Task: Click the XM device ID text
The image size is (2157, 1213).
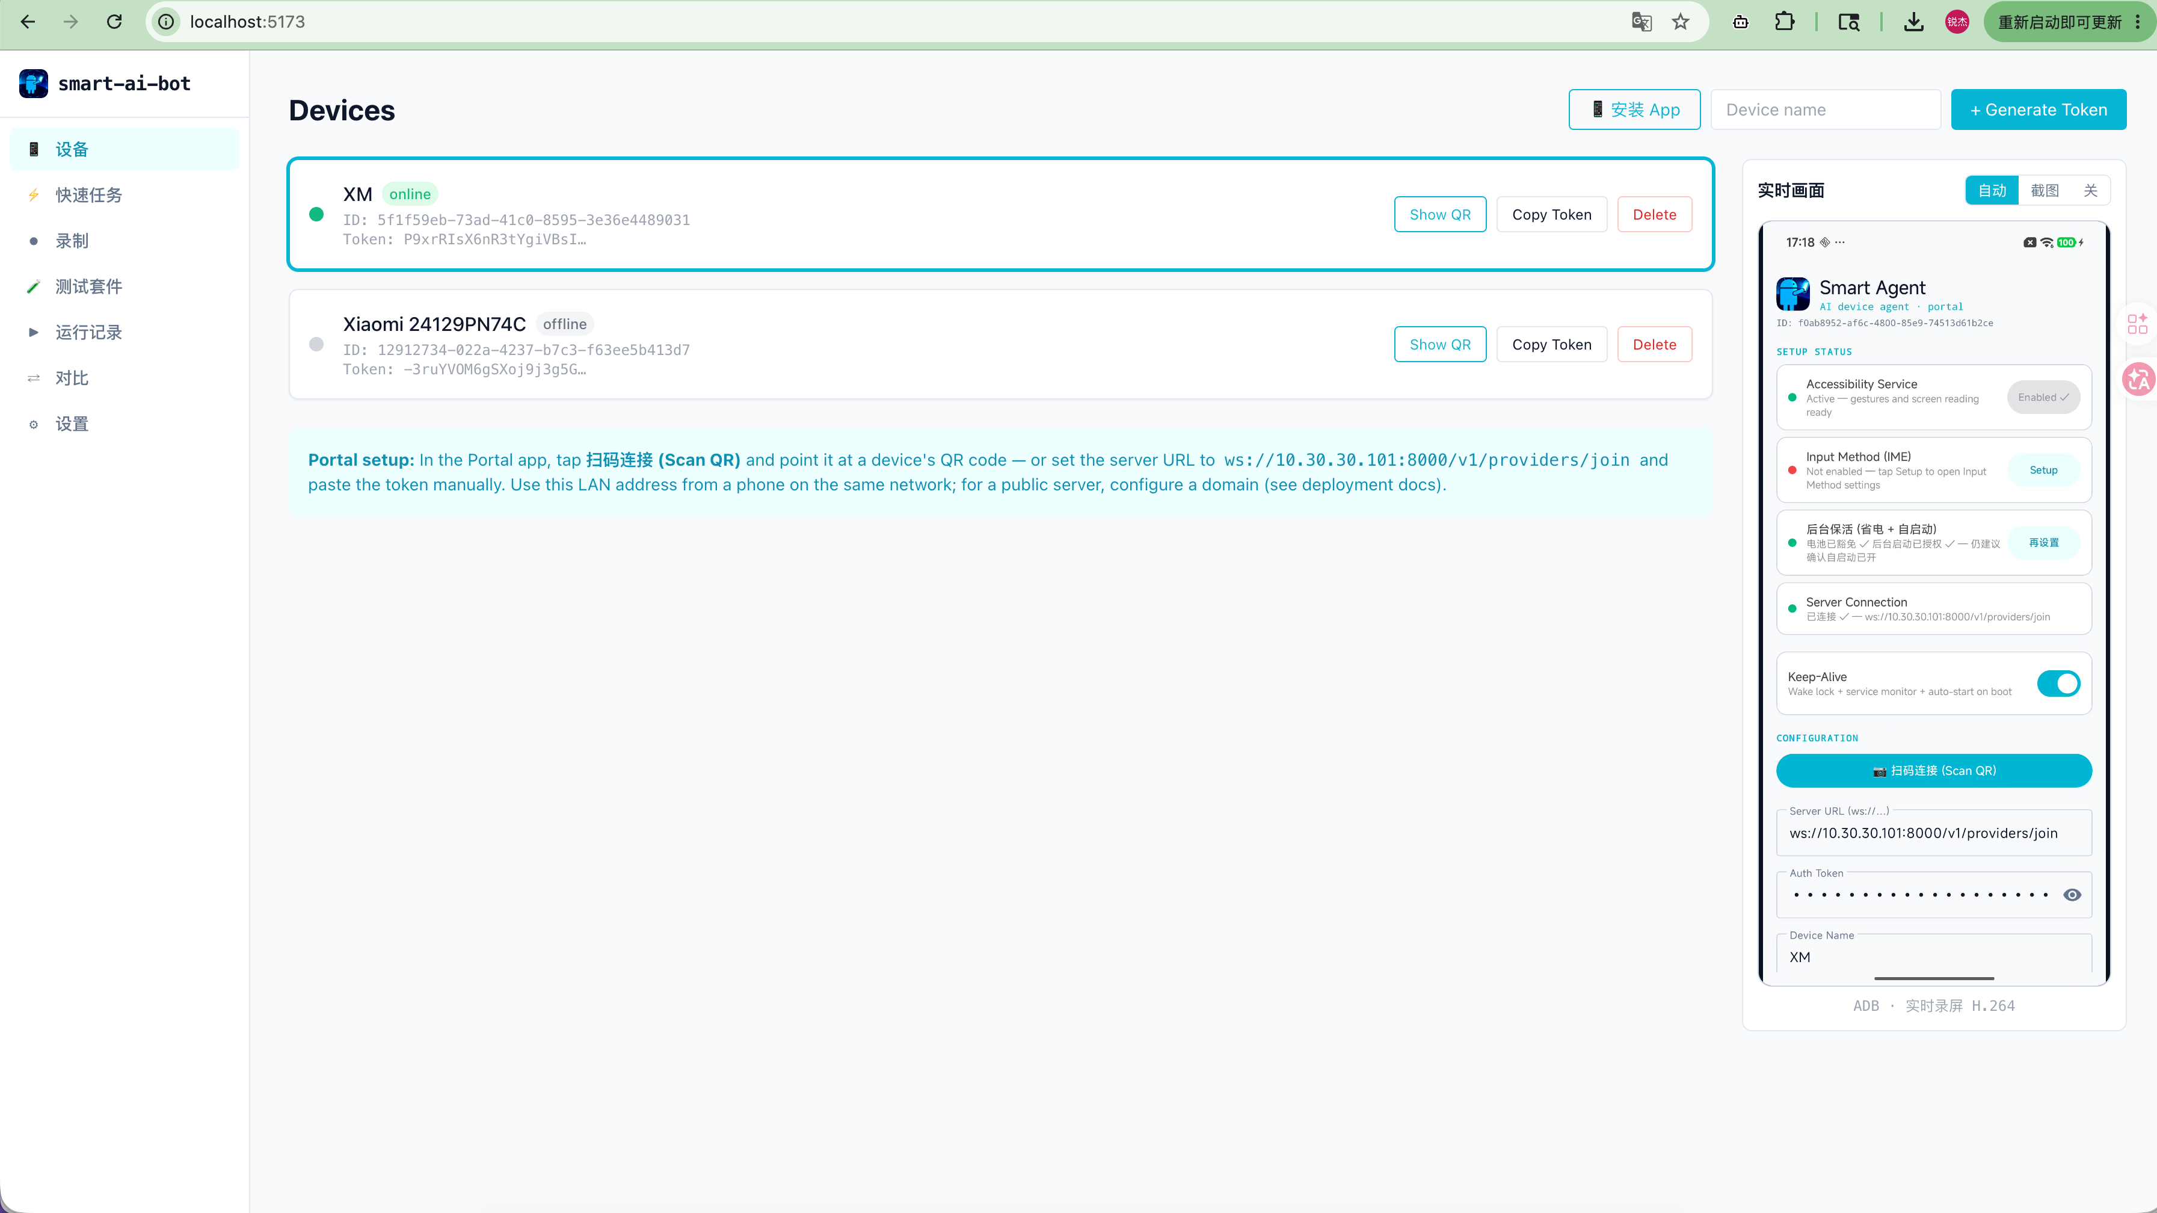Action: coord(517,220)
